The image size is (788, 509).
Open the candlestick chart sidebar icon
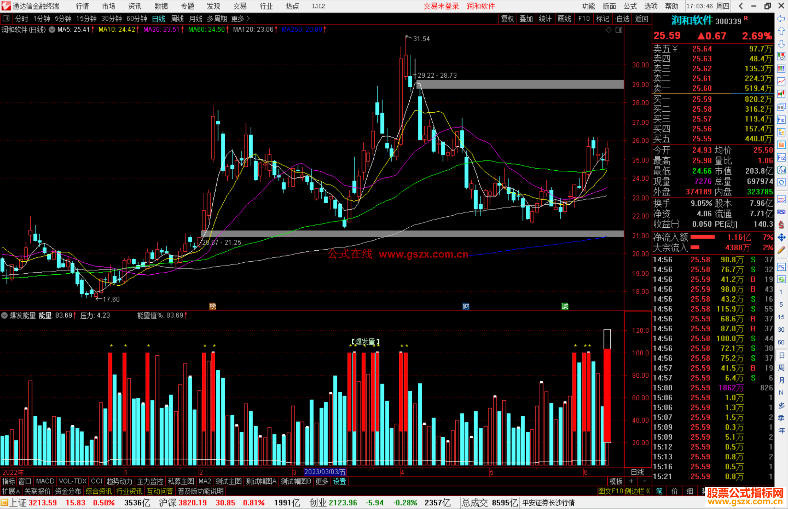click(x=781, y=94)
